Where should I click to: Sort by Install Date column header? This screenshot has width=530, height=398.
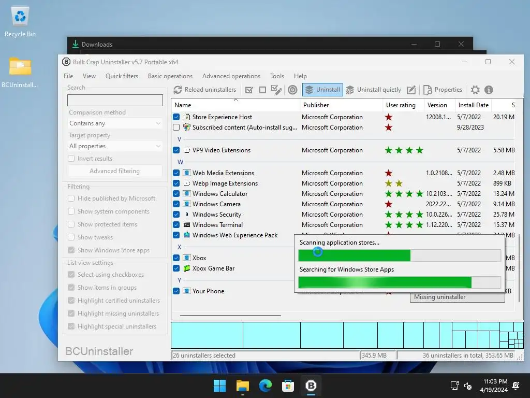coord(473,105)
